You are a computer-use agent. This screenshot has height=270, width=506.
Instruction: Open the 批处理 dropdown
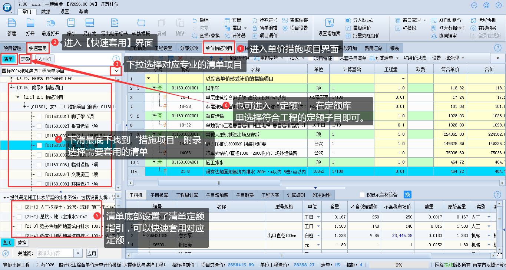tap(462, 58)
